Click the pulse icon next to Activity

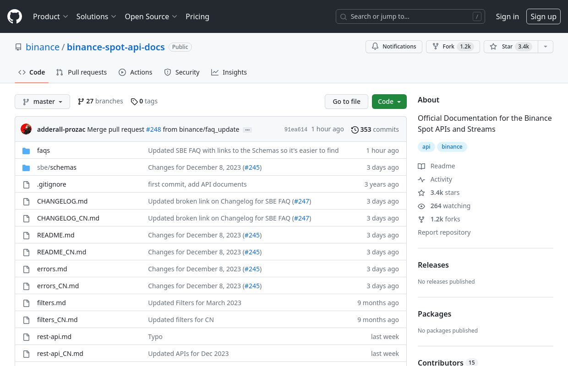tap(421, 179)
